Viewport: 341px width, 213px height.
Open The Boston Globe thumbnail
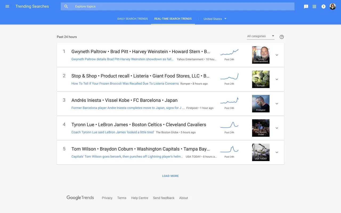(261, 128)
